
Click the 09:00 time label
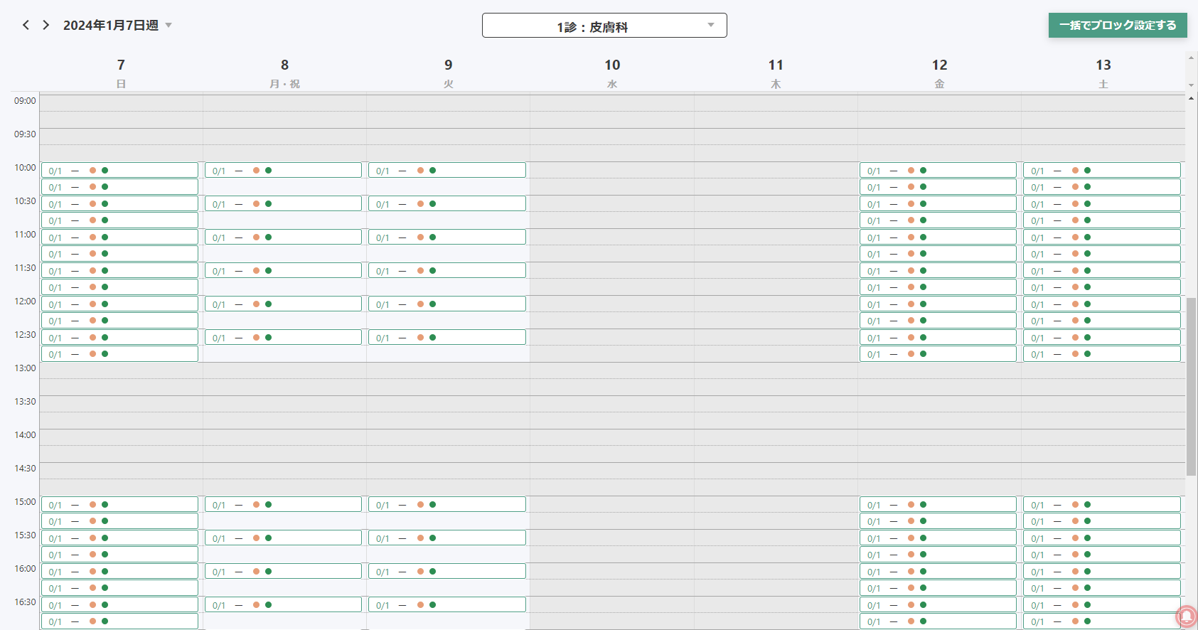coord(25,101)
